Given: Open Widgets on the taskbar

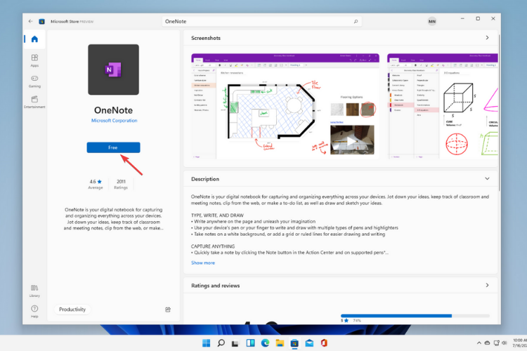Looking at the screenshot, I should click(x=250, y=343).
